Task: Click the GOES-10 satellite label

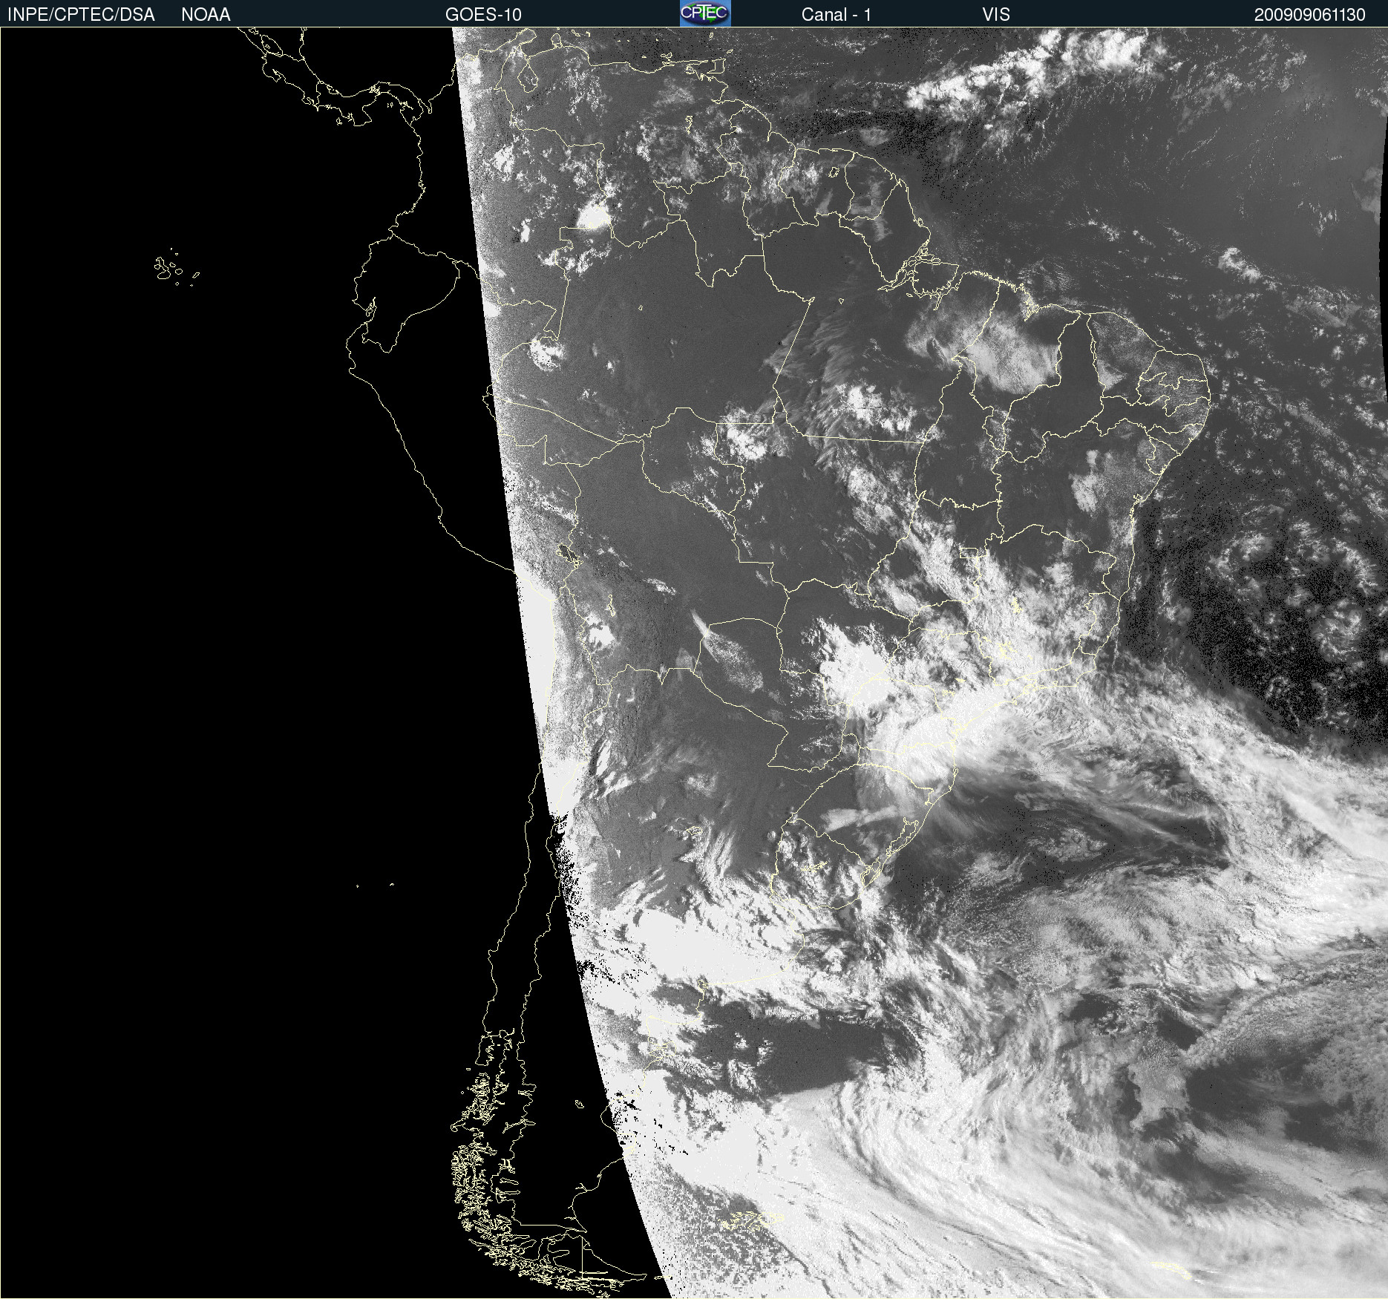Action: pyautogui.click(x=483, y=15)
